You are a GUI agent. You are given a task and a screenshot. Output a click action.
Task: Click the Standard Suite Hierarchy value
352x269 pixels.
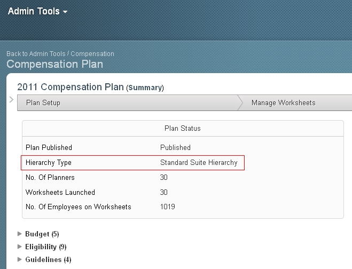(199, 162)
